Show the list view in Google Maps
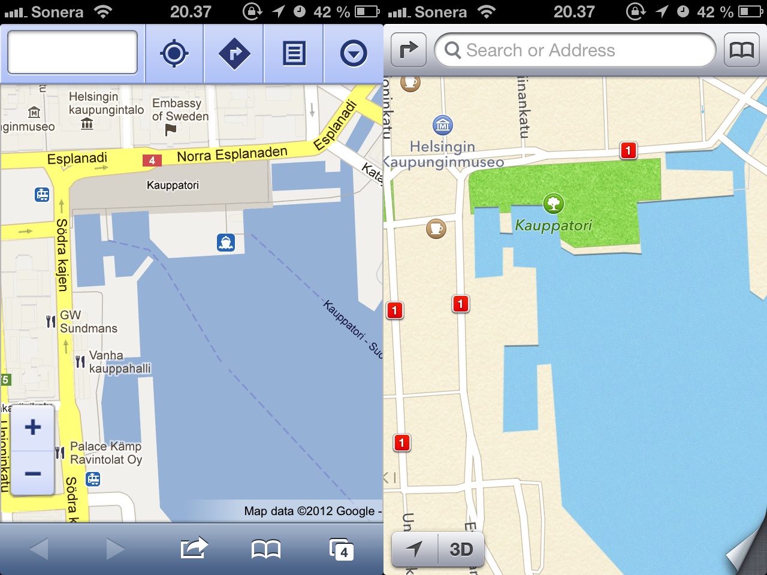The height and width of the screenshot is (575, 767). pos(294,53)
